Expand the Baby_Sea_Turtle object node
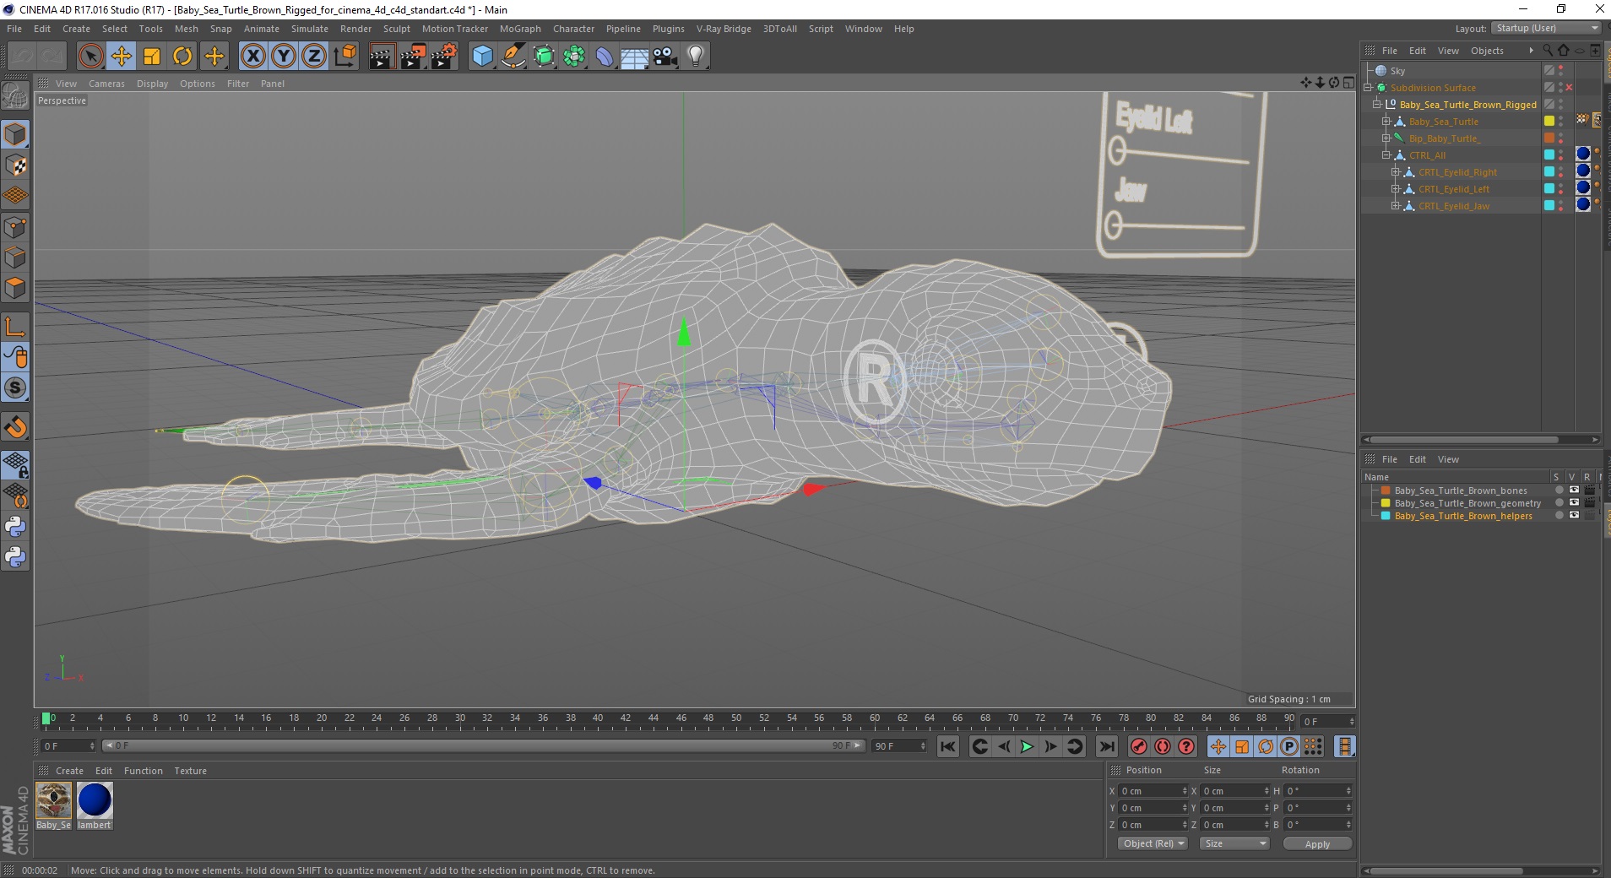This screenshot has width=1611, height=878. 1386,122
